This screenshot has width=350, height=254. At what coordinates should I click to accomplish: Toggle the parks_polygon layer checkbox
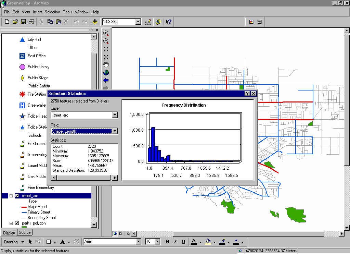point(17,223)
